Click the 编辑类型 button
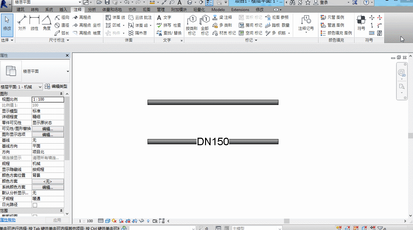The image size is (413, 230). (56, 86)
